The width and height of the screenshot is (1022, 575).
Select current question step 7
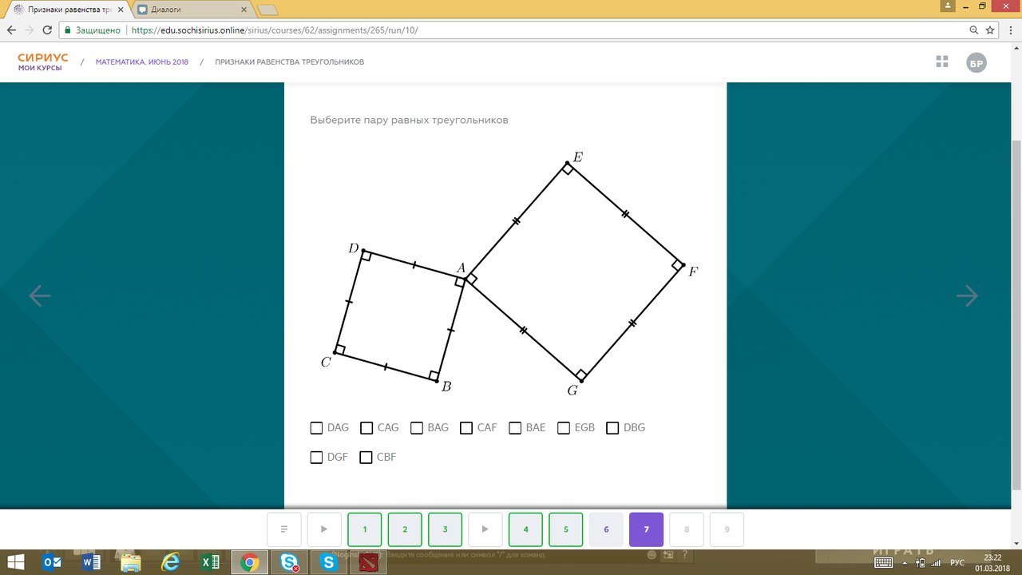(x=646, y=529)
